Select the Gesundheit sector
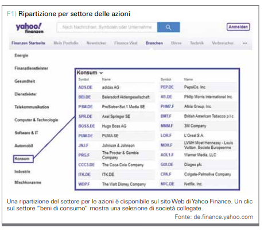This screenshot has height=231, width=264. tap(25, 81)
